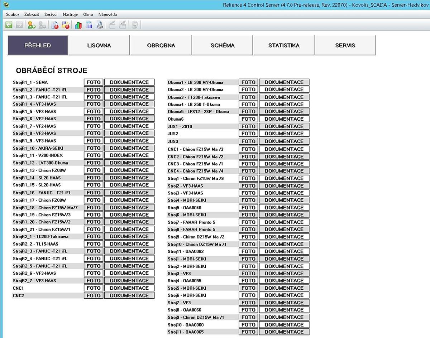Select the SCHÉMA tab
This screenshot has height=338, width=430.
[222, 45]
